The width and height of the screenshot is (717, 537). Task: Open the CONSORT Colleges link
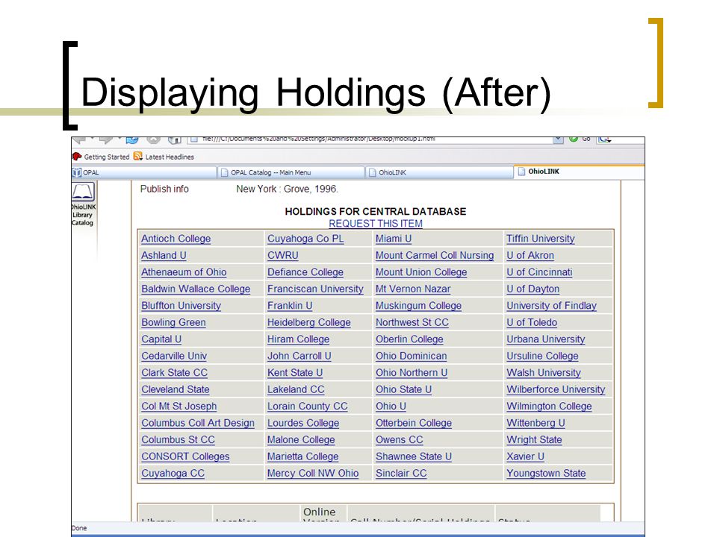point(185,456)
